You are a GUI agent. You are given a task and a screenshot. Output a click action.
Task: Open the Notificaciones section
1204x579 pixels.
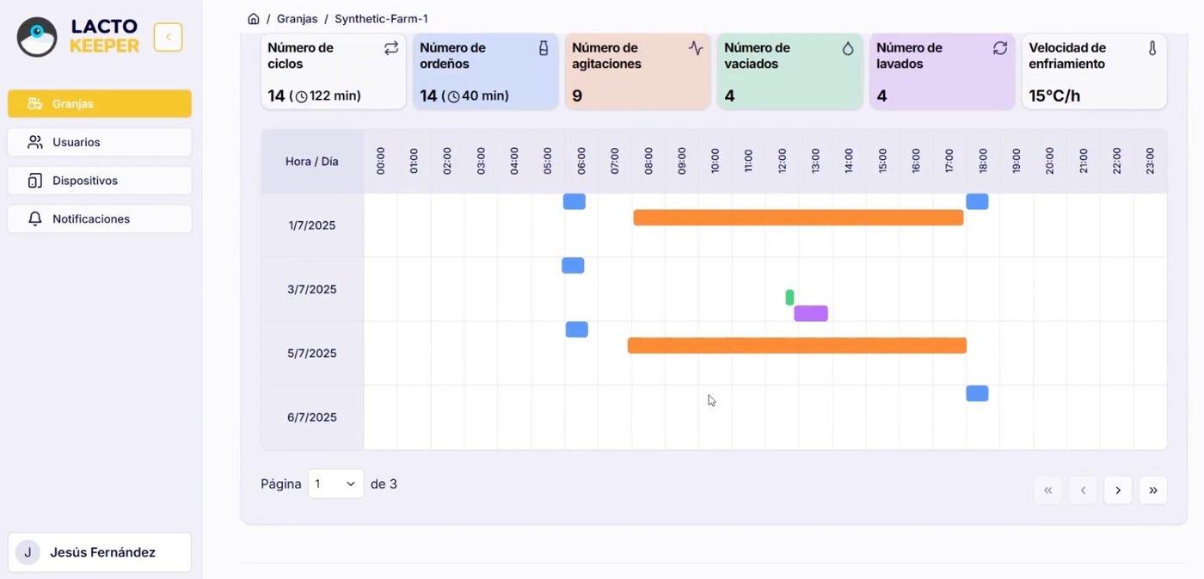tap(99, 219)
